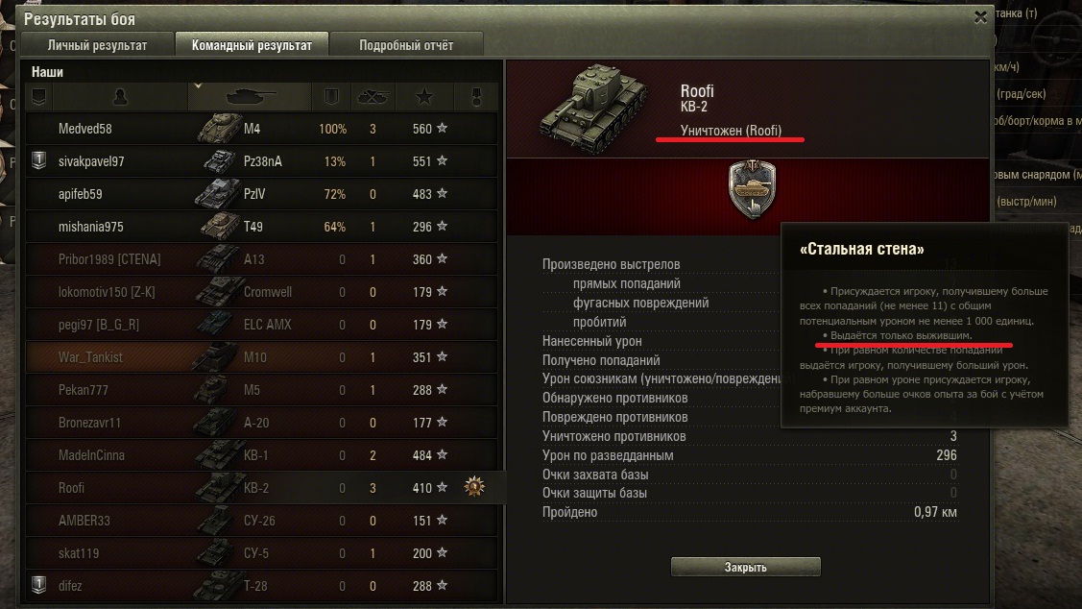Open the Личный результат tab
1082x609 pixels.
97,45
